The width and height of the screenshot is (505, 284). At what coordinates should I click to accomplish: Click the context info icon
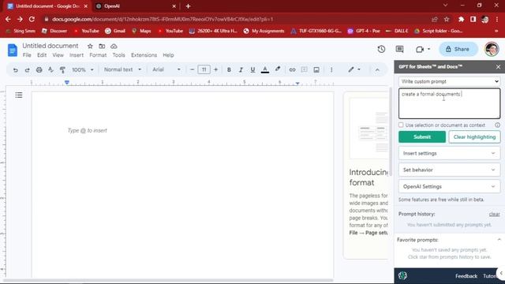(x=497, y=125)
